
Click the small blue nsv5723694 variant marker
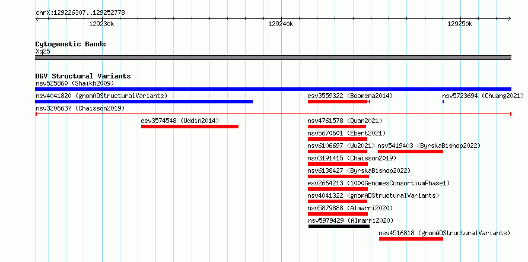point(443,102)
